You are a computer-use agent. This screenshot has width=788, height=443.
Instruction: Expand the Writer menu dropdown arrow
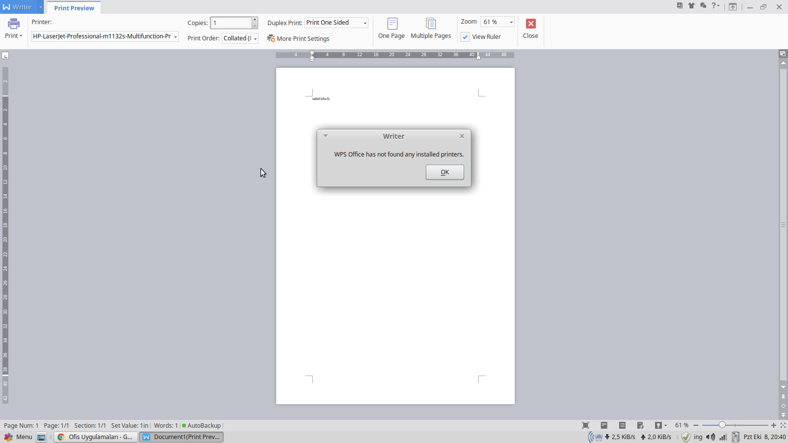40,7
